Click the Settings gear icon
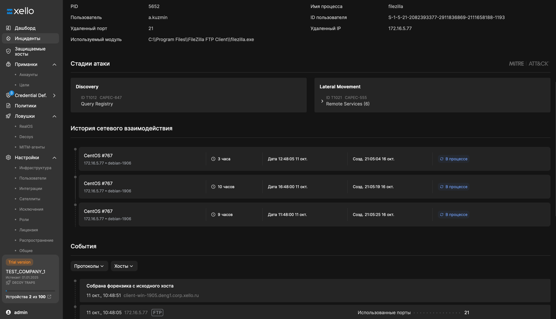 8,157
